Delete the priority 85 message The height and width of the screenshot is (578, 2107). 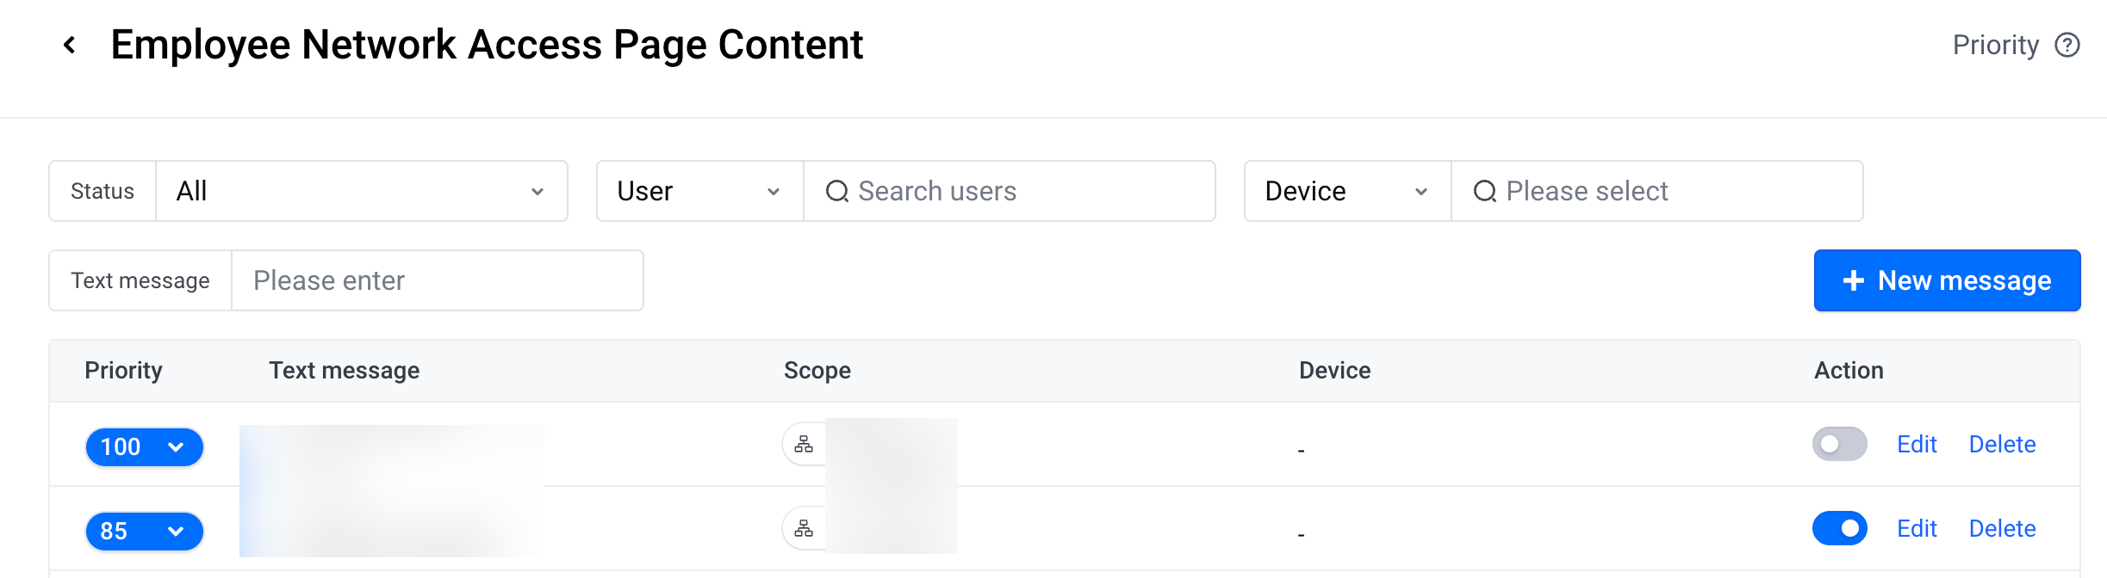[x=2003, y=528]
